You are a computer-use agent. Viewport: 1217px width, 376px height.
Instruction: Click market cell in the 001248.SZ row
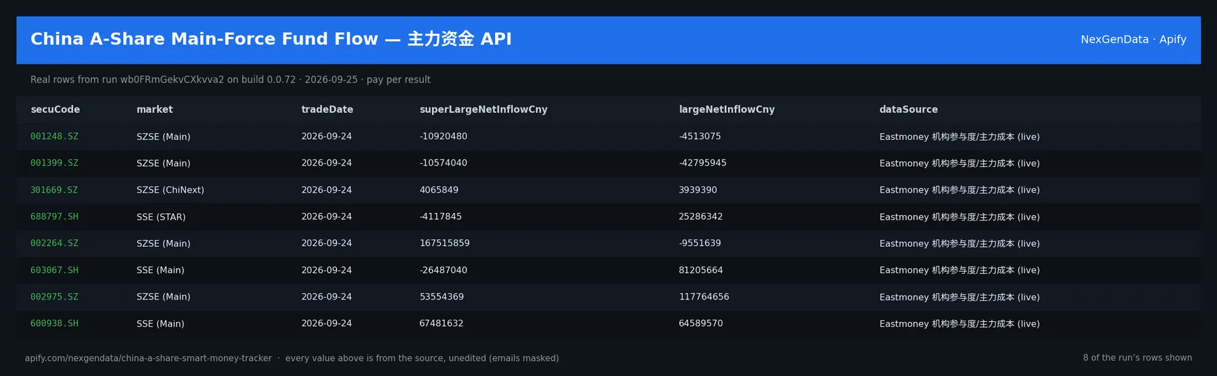[164, 137]
